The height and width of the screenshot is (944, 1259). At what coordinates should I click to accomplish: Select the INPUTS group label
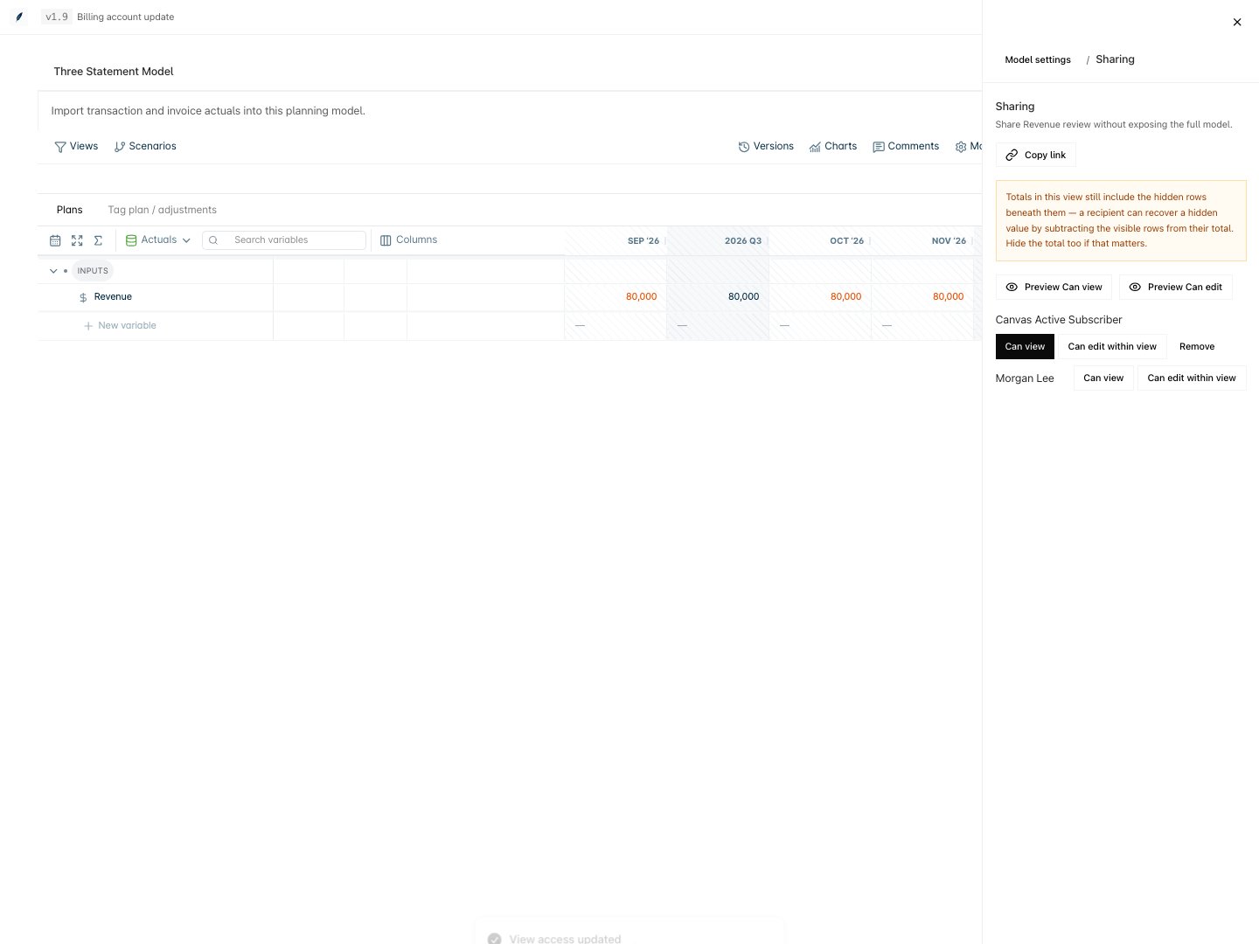point(93,271)
